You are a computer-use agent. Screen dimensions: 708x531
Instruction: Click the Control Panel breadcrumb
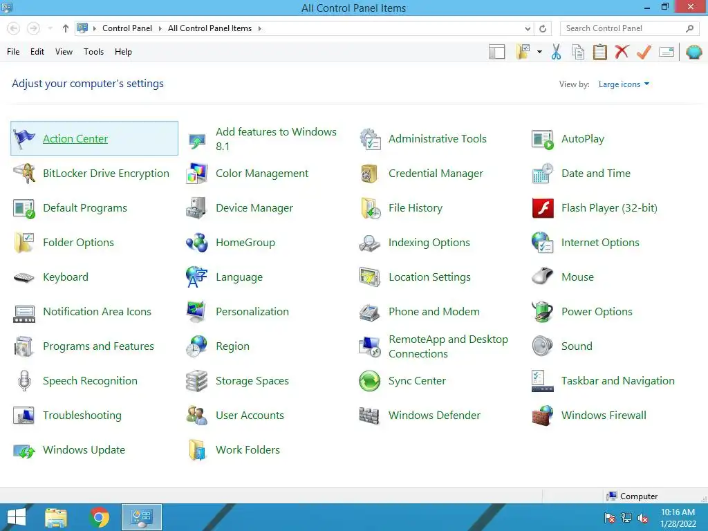[127, 28]
